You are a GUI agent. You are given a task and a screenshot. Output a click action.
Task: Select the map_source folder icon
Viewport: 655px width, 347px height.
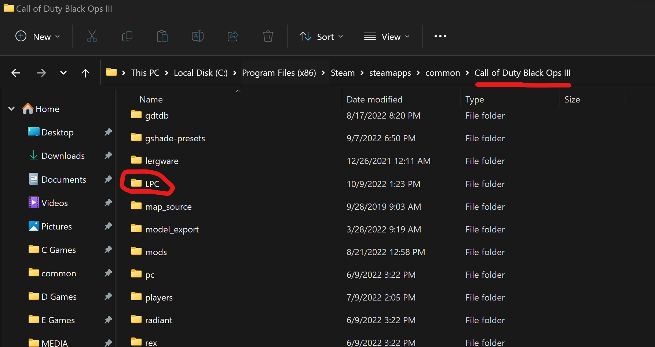[136, 206]
